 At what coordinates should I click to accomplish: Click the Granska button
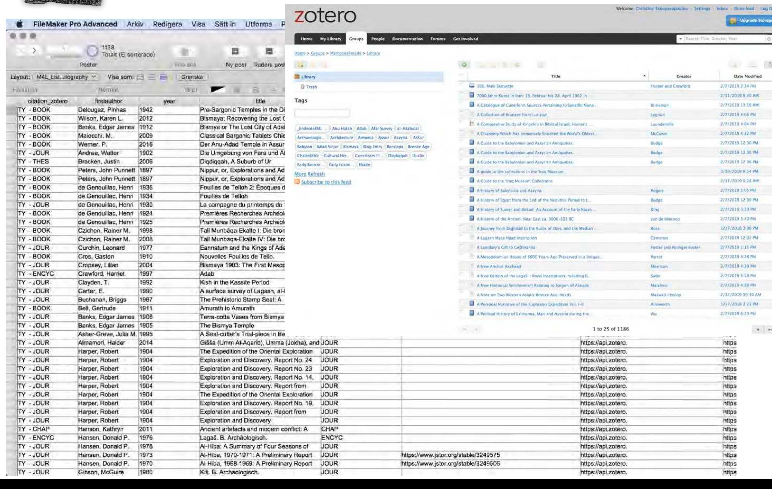[192, 77]
